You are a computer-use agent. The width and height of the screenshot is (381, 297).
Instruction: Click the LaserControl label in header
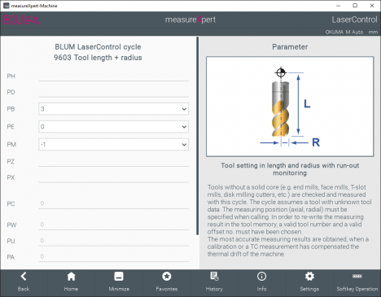(x=354, y=20)
